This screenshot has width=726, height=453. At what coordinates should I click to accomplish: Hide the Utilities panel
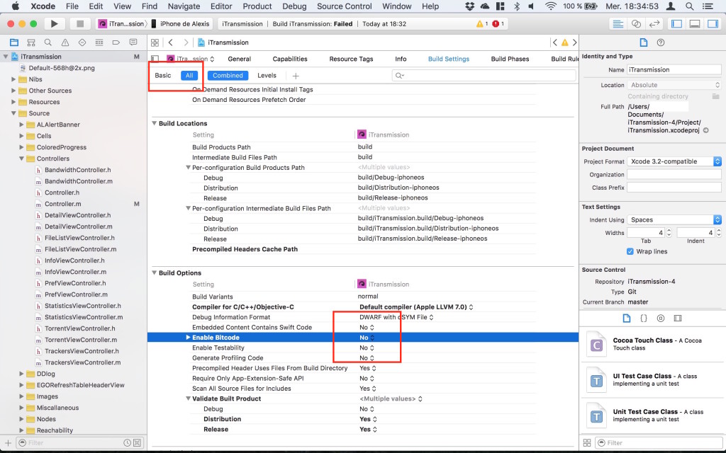pos(713,23)
